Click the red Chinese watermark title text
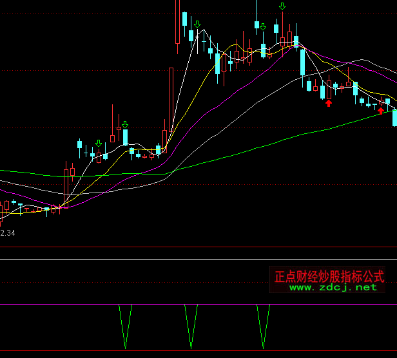 tap(329, 277)
